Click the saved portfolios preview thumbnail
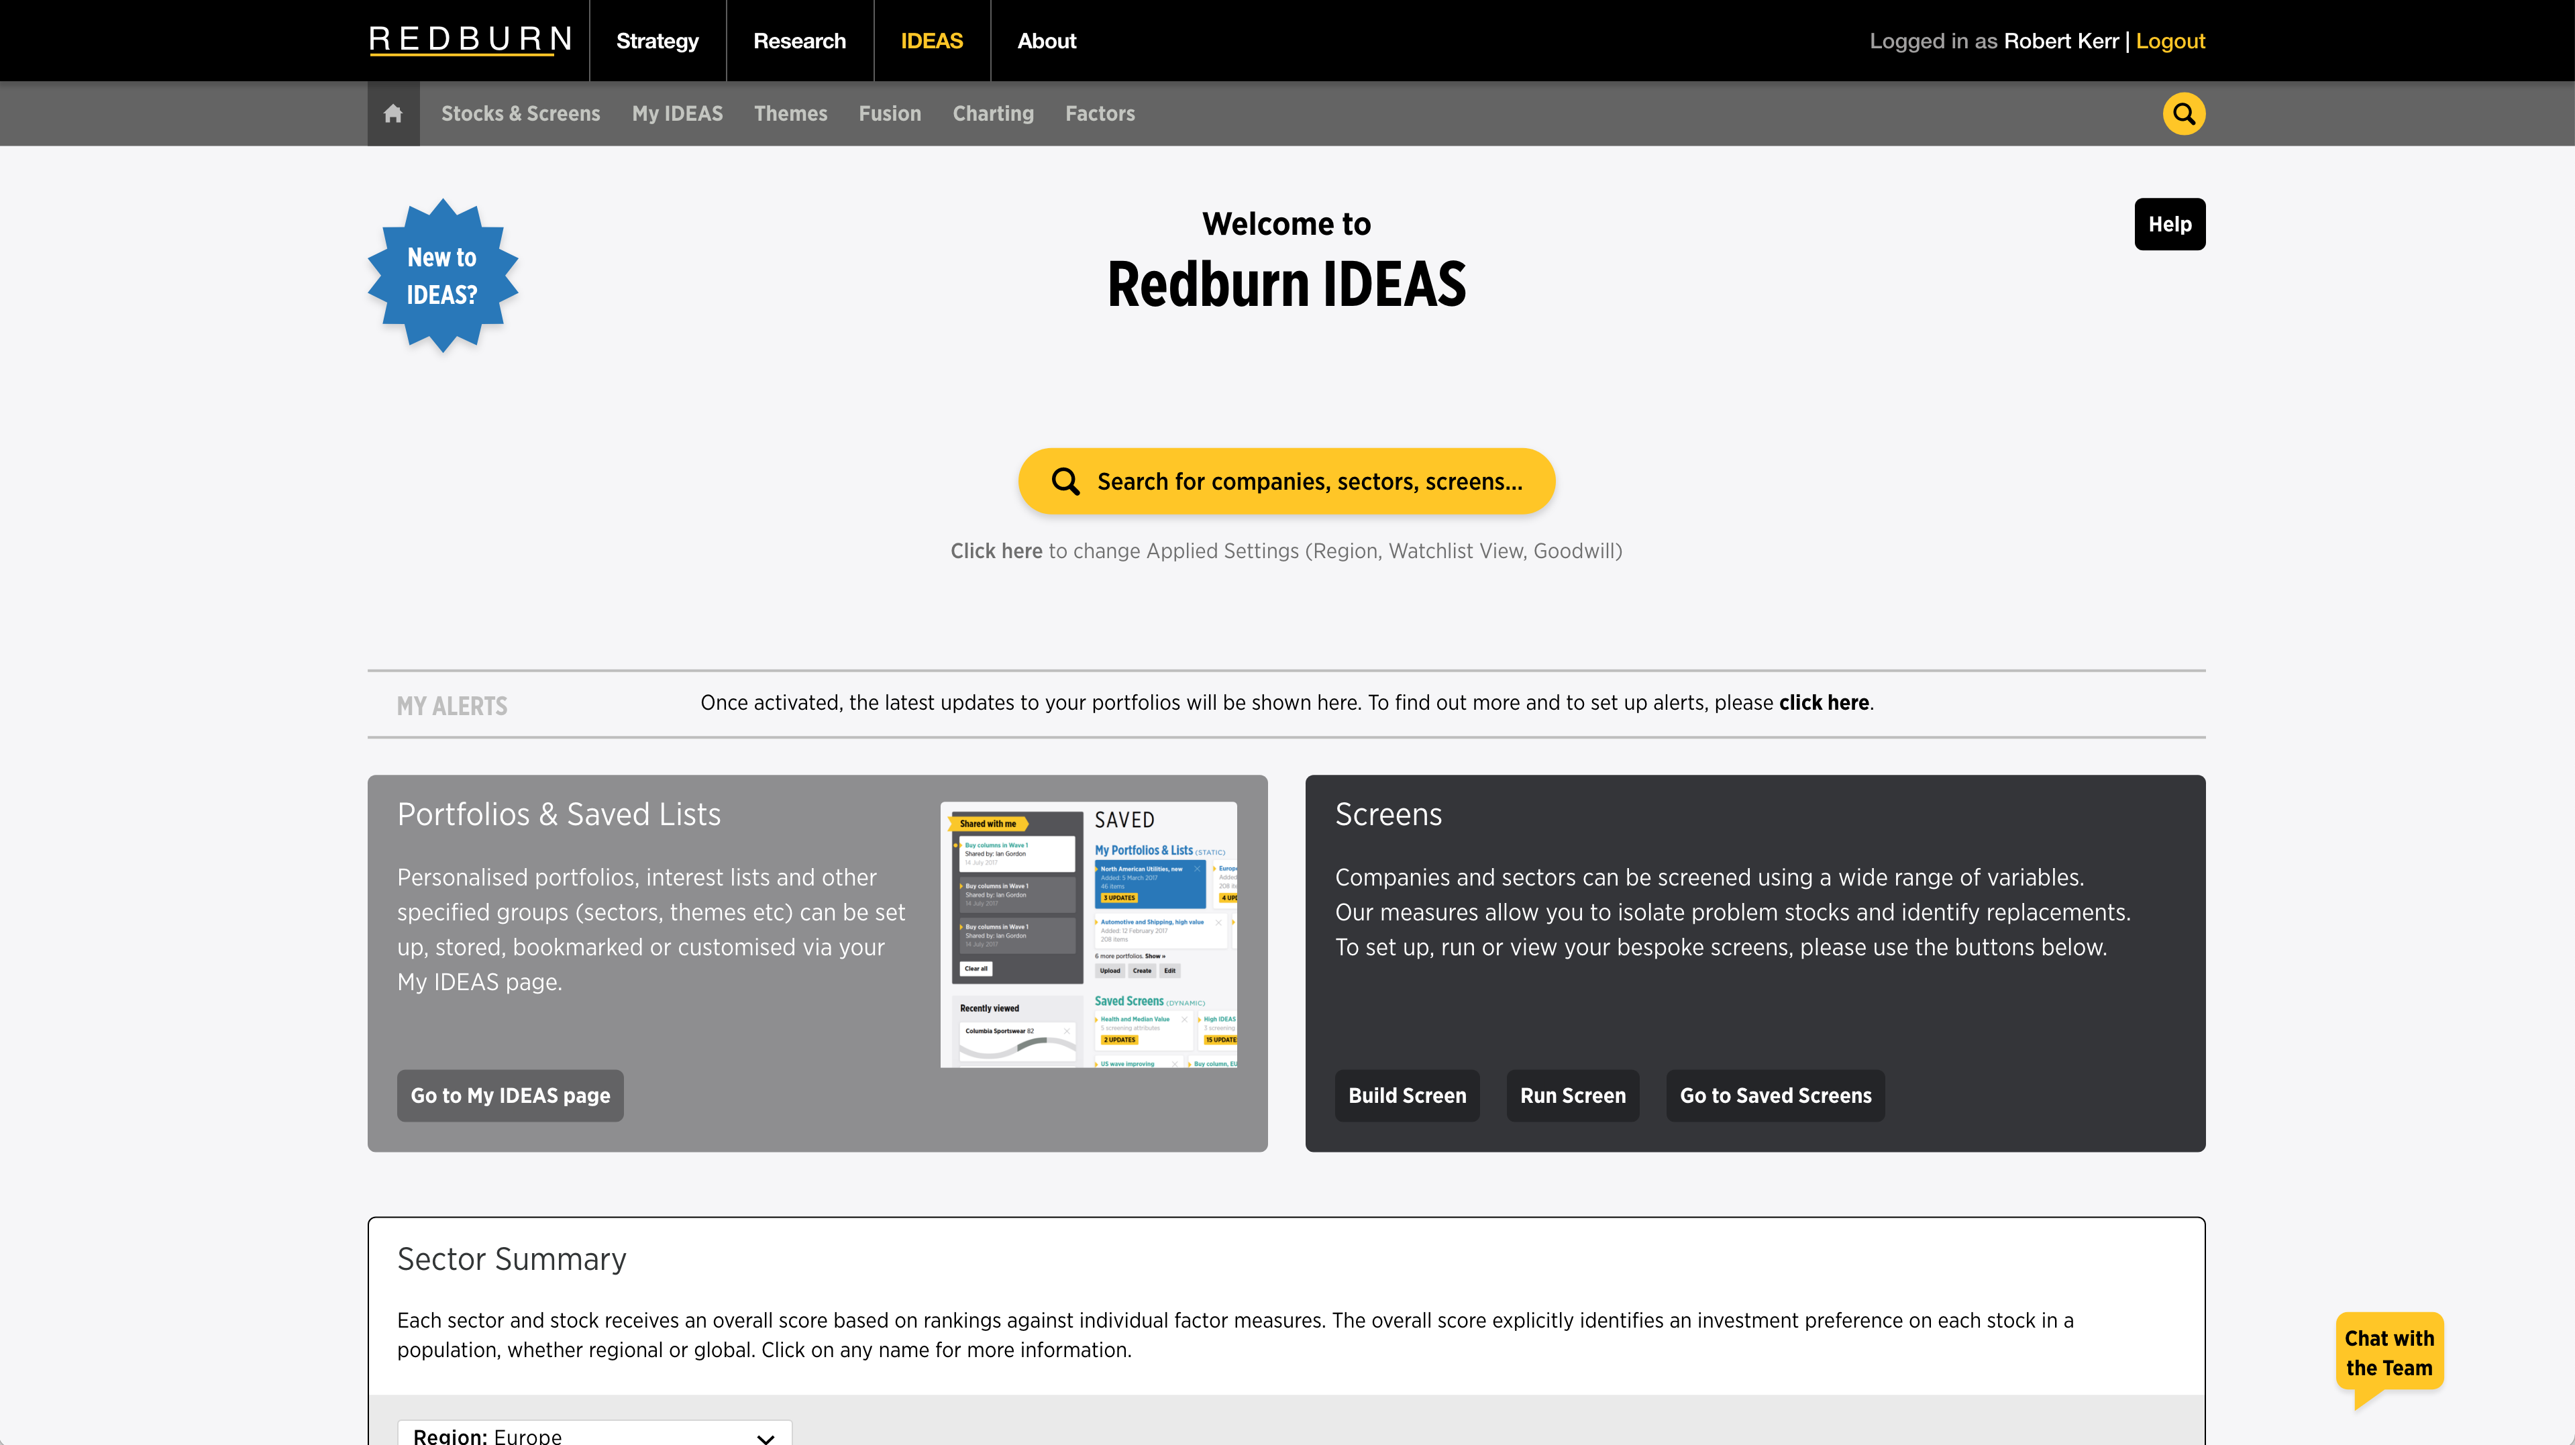The width and height of the screenshot is (2575, 1445). (x=1089, y=934)
